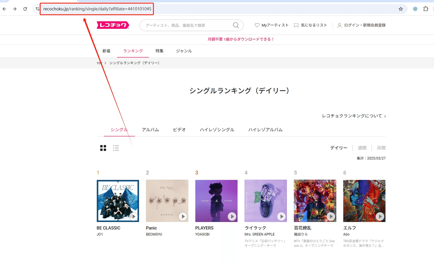Play preview of Panic

(x=183, y=216)
